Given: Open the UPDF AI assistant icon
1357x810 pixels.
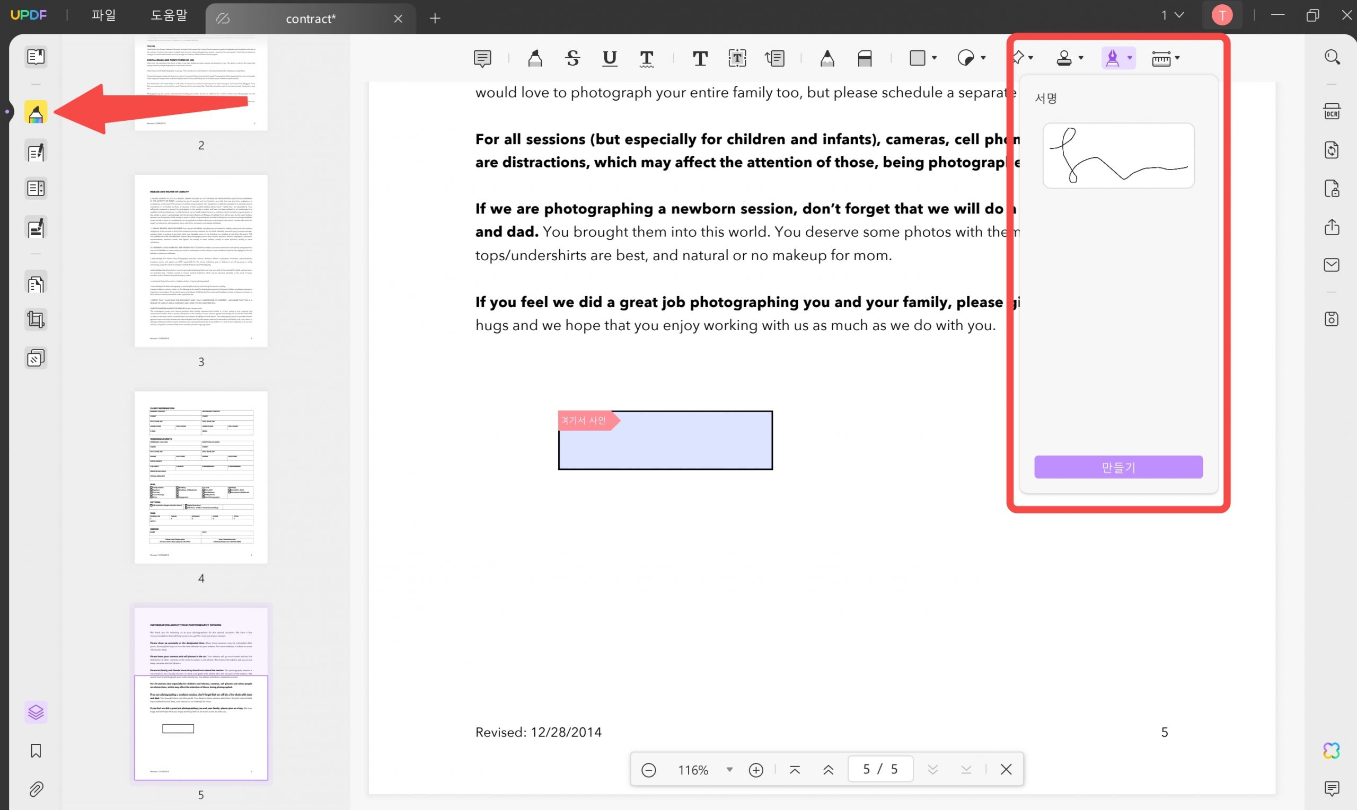Looking at the screenshot, I should (1332, 751).
